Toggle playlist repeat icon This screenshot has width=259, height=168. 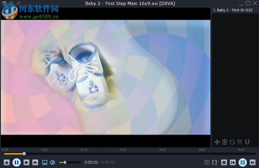pyautogui.click(x=232, y=142)
